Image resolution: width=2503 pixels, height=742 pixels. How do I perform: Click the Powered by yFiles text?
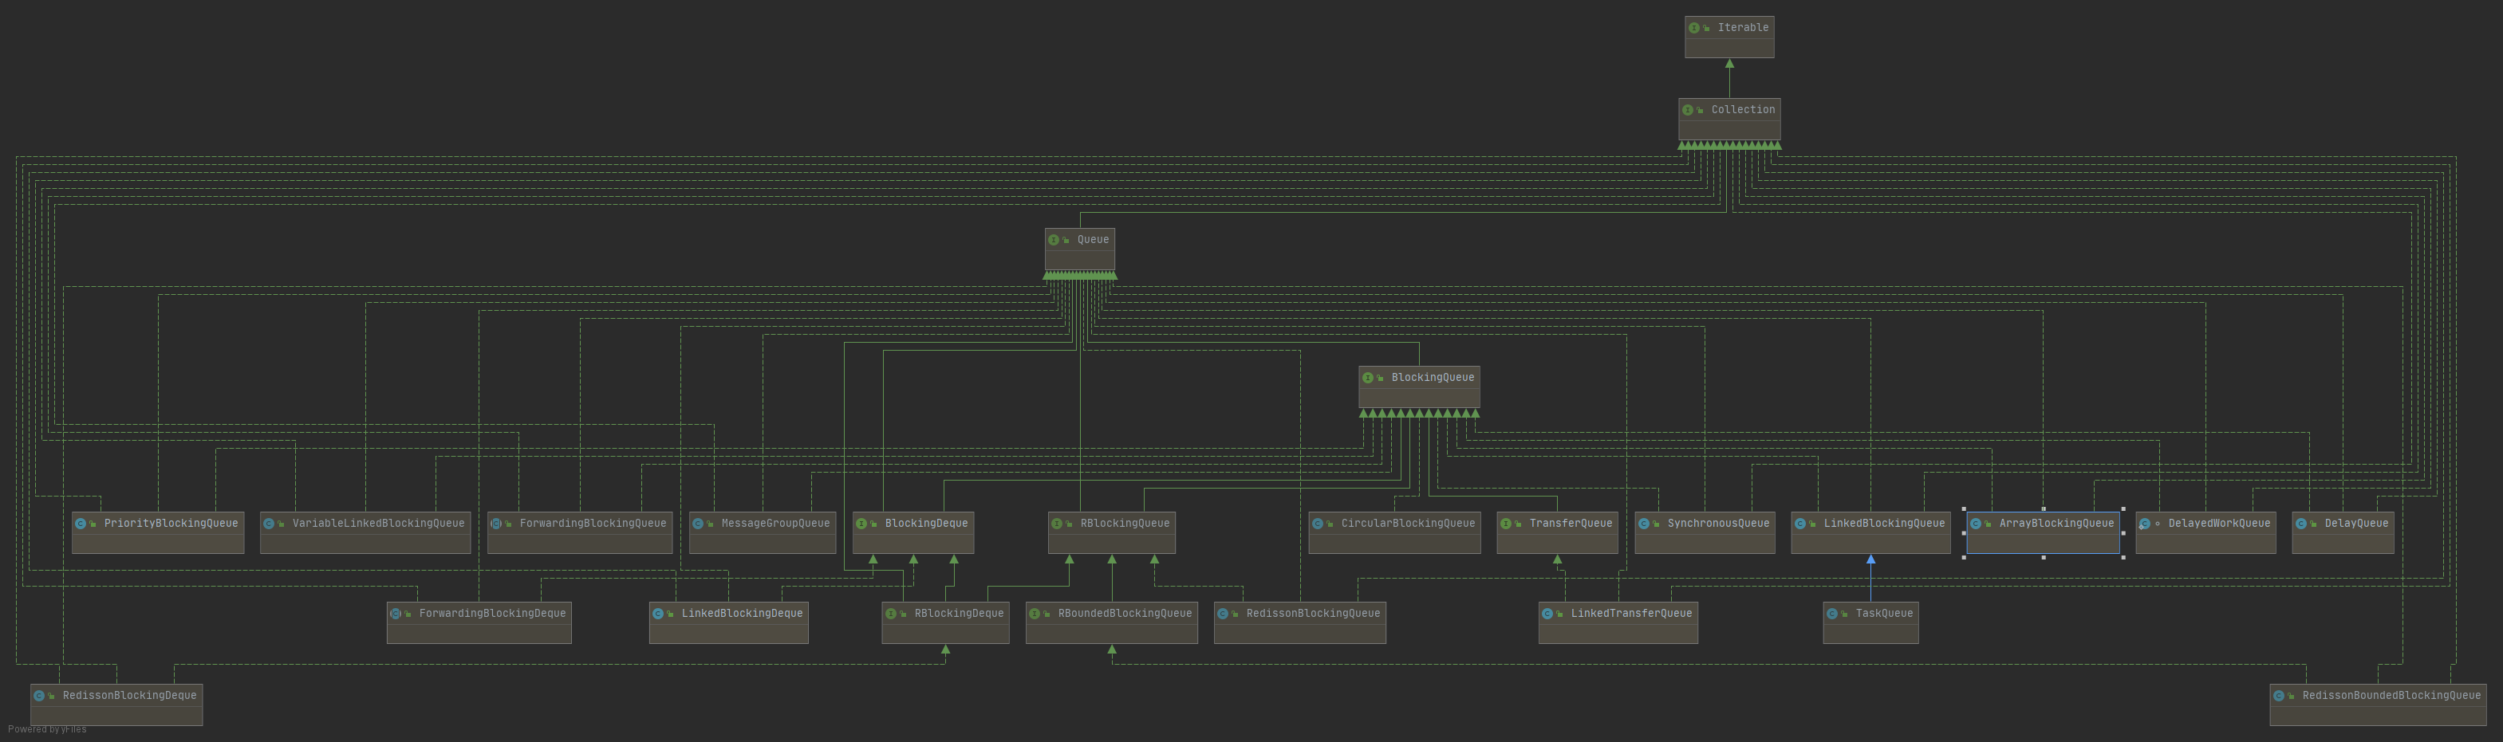pyautogui.click(x=46, y=729)
